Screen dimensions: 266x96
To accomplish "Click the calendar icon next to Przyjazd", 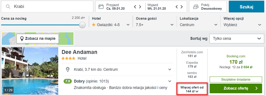I will tap(101, 7).
